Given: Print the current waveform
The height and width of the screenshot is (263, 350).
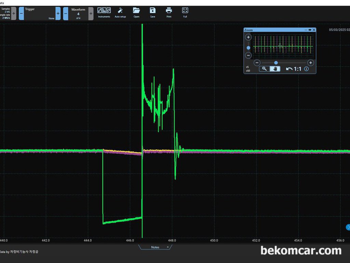Looking at the screenshot, I should [x=169, y=12].
